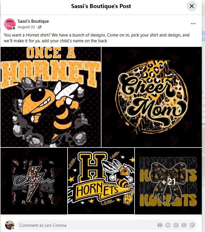Open the emoji picker in comment box

click(x=168, y=225)
